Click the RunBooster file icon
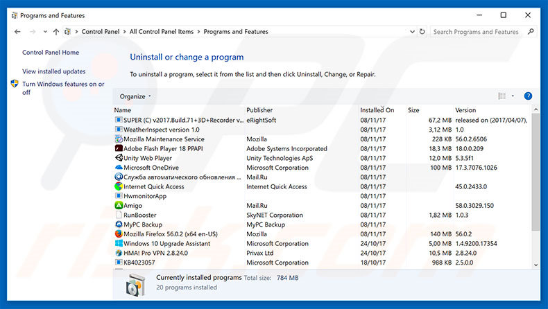 (x=119, y=215)
